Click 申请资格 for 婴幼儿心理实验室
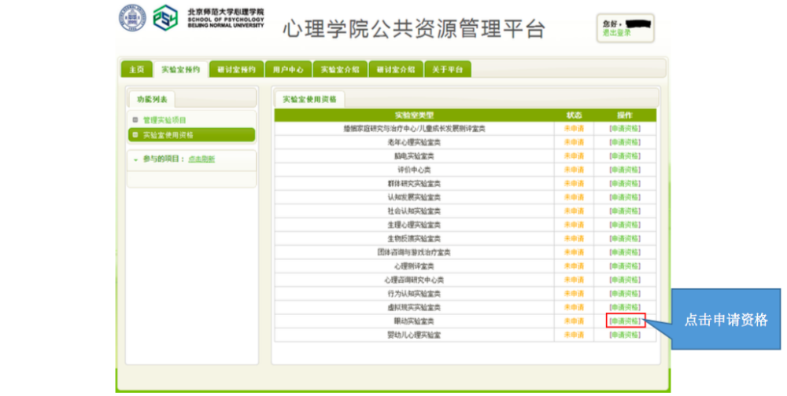Screen dimensions: 787x396 [625, 335]
